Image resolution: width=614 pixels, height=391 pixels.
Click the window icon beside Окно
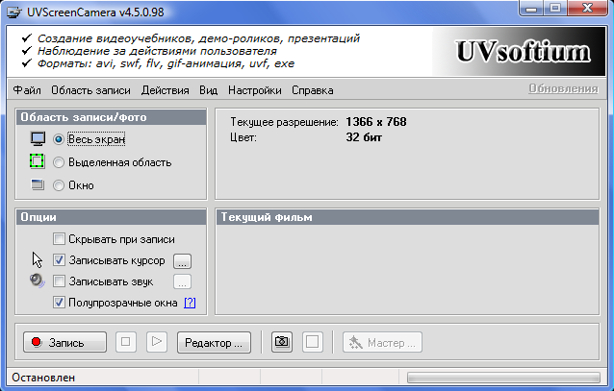point(38,184)
